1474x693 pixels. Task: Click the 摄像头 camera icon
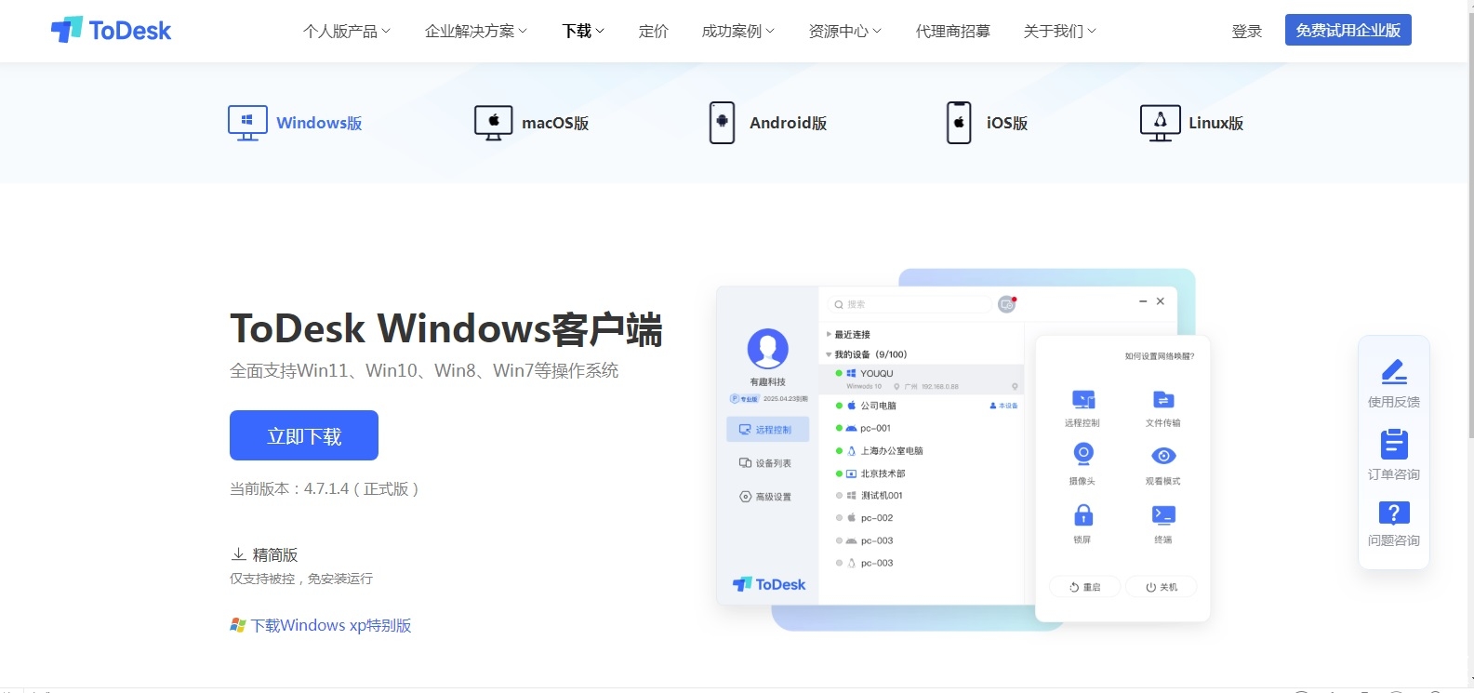coord(1082,455)
